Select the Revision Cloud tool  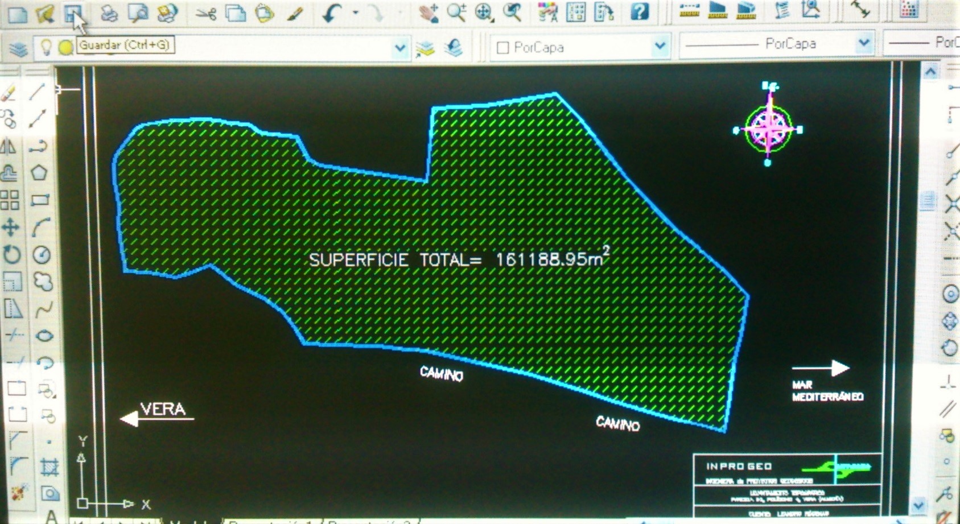coord(43,282)
